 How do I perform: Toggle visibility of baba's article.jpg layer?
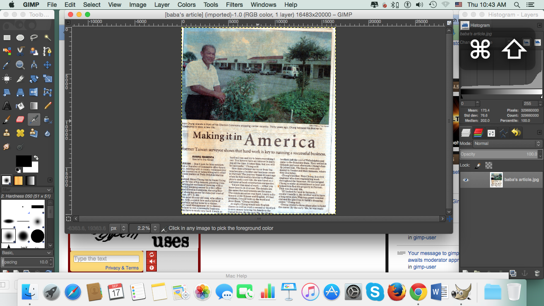pos(466,180)
